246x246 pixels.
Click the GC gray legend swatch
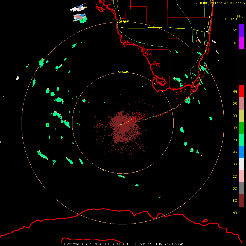point(241,188)
